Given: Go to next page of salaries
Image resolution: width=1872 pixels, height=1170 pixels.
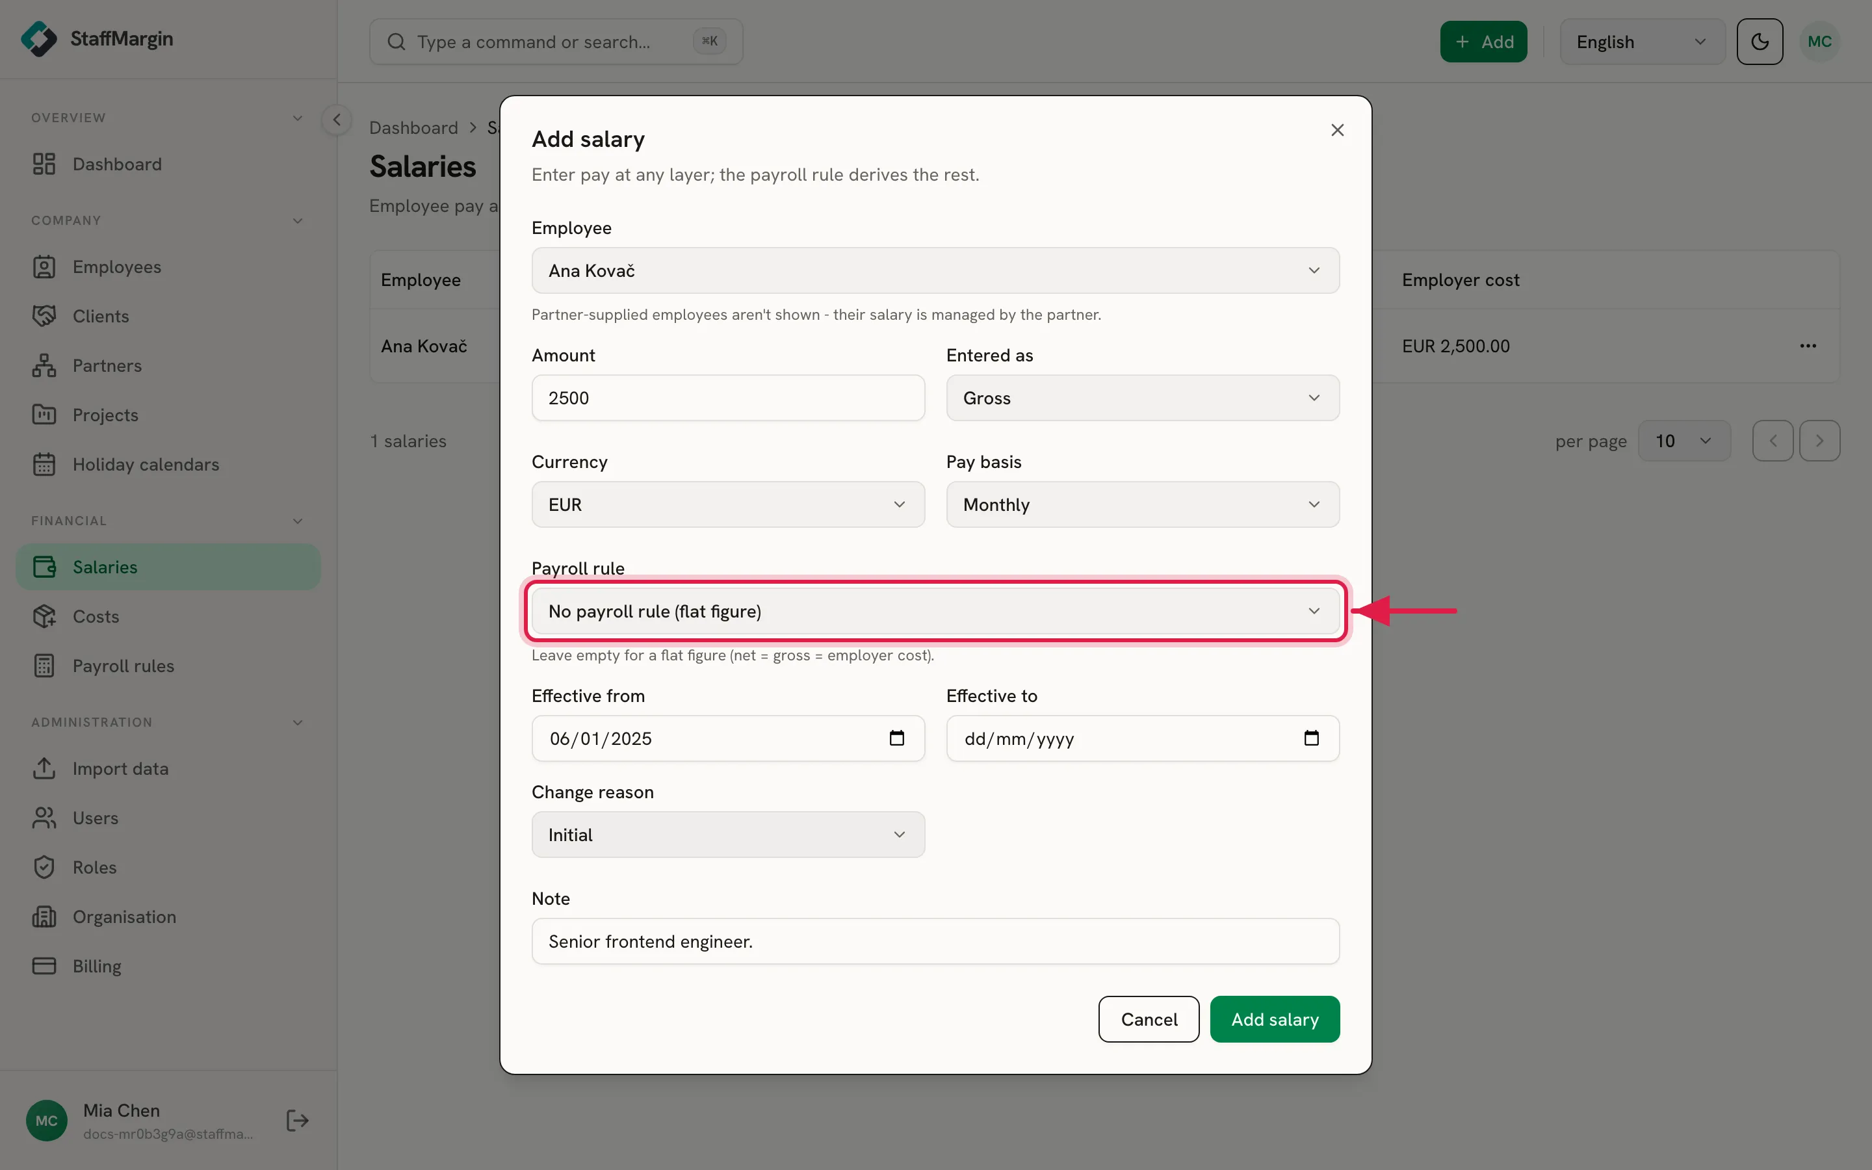Looking at the screenshot, I should [1819, 441].
